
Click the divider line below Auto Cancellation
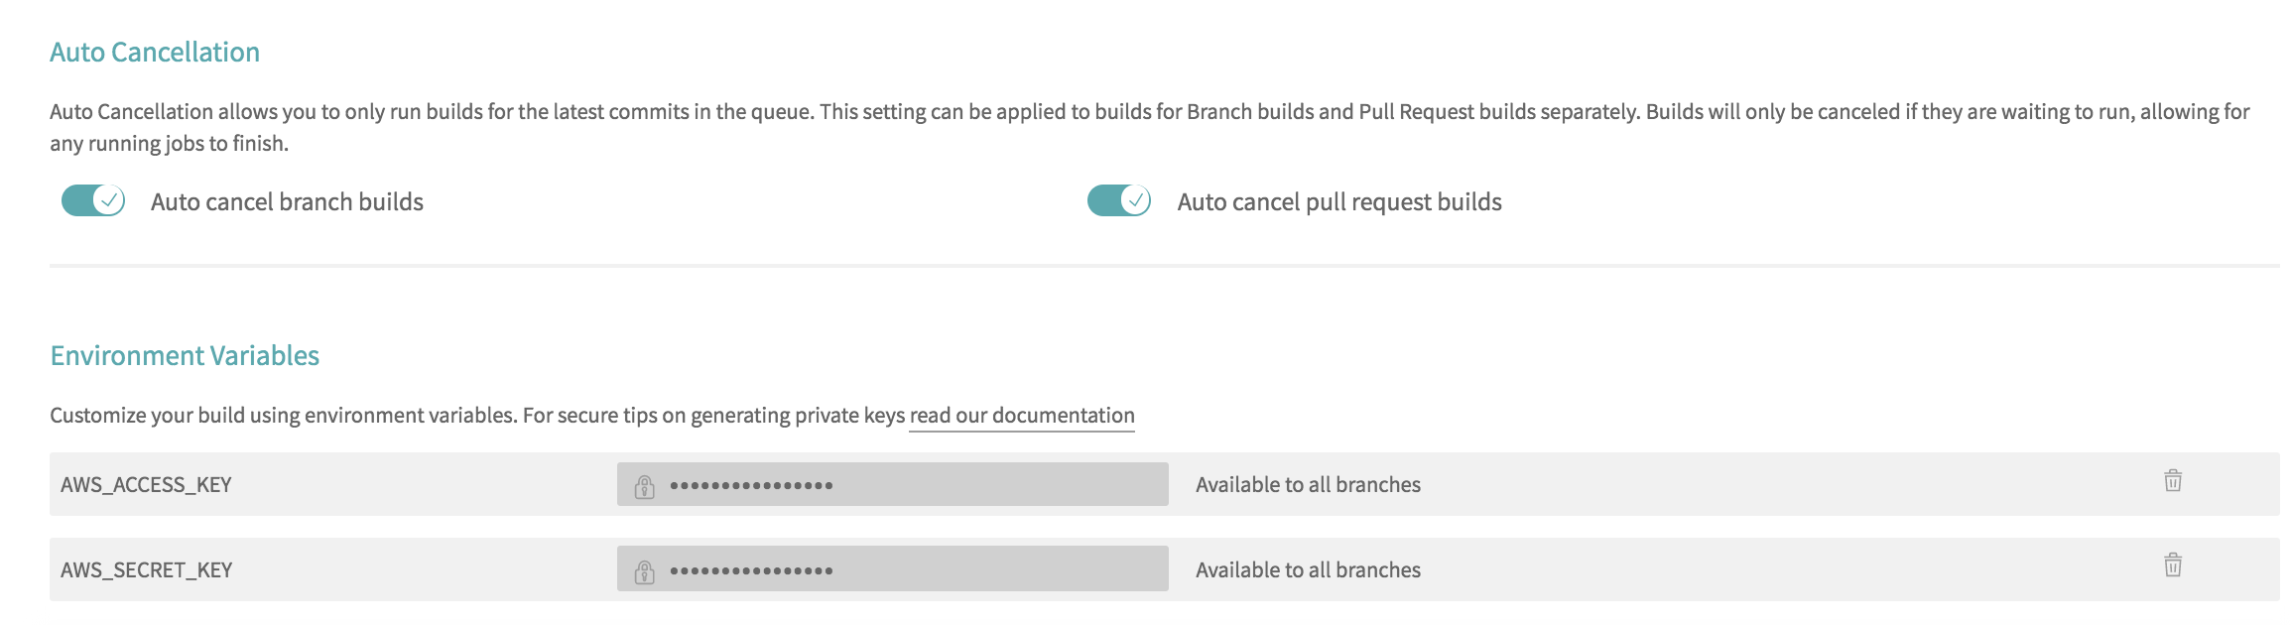[x=1165, y=266]
